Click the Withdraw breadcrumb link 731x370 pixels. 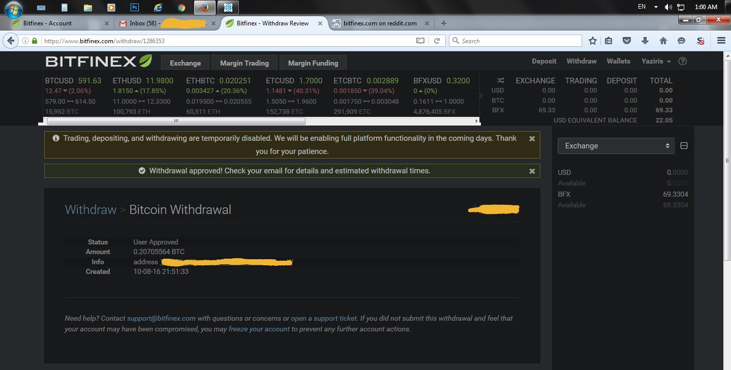pyautogui.click(x=90, y=209)
